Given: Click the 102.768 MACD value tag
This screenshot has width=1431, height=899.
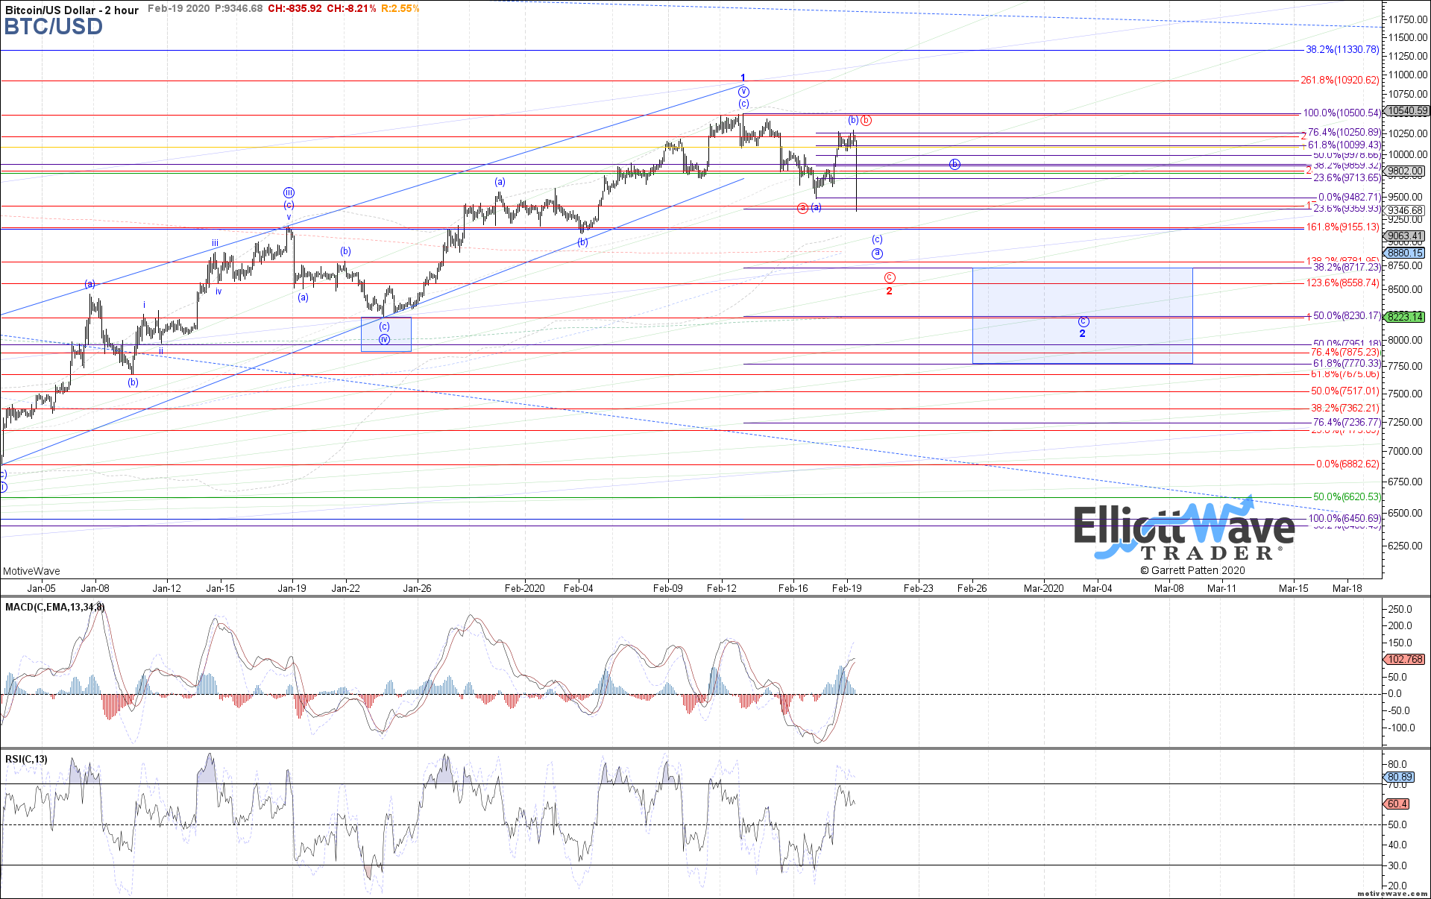Looking at the screenshot, I should point(1404,659).
